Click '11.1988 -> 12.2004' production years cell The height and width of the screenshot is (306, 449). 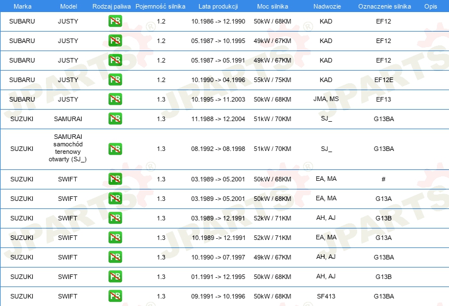point(218,119)
